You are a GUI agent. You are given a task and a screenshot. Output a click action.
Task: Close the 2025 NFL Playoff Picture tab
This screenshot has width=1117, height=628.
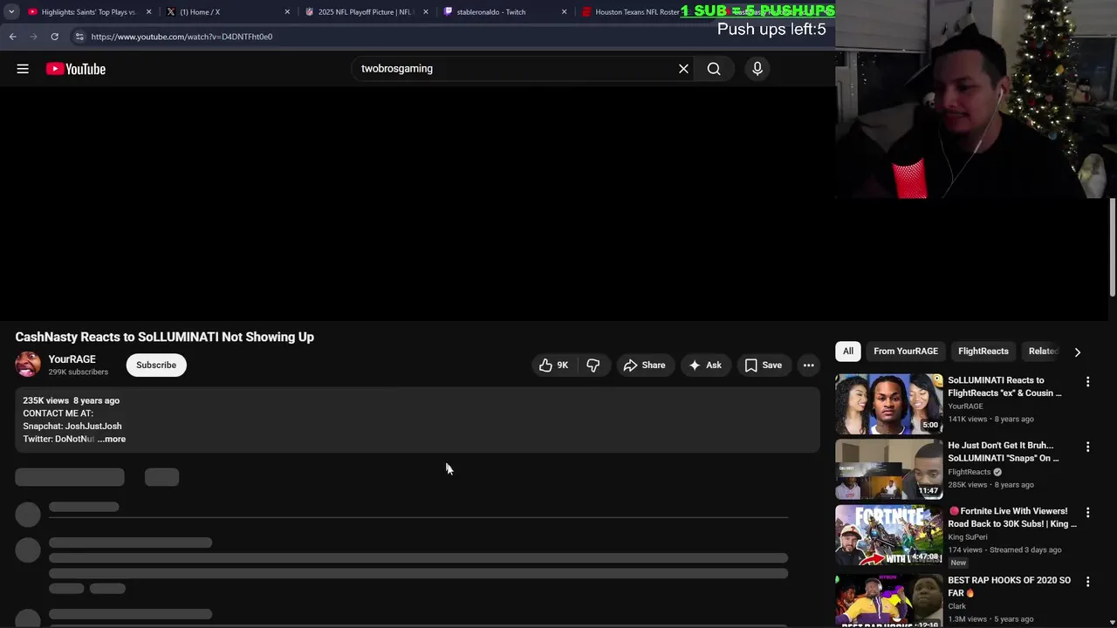[x=426, y=12]
